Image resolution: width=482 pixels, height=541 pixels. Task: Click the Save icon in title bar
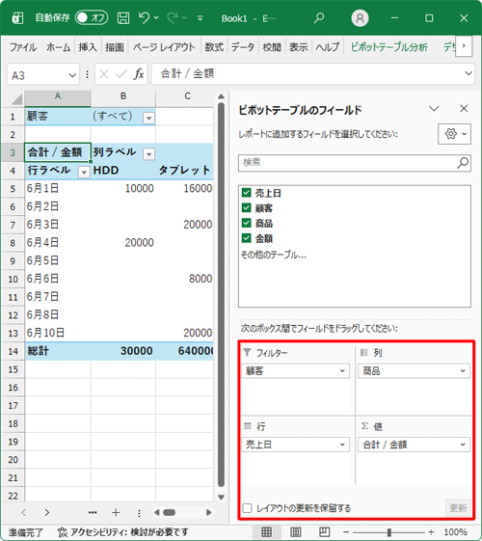pos(123,18)
